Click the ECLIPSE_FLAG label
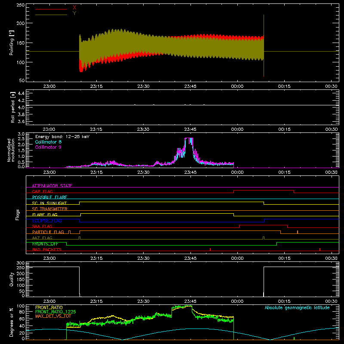Viewport: 344px width, 344px height. click(x=47, y=221)
